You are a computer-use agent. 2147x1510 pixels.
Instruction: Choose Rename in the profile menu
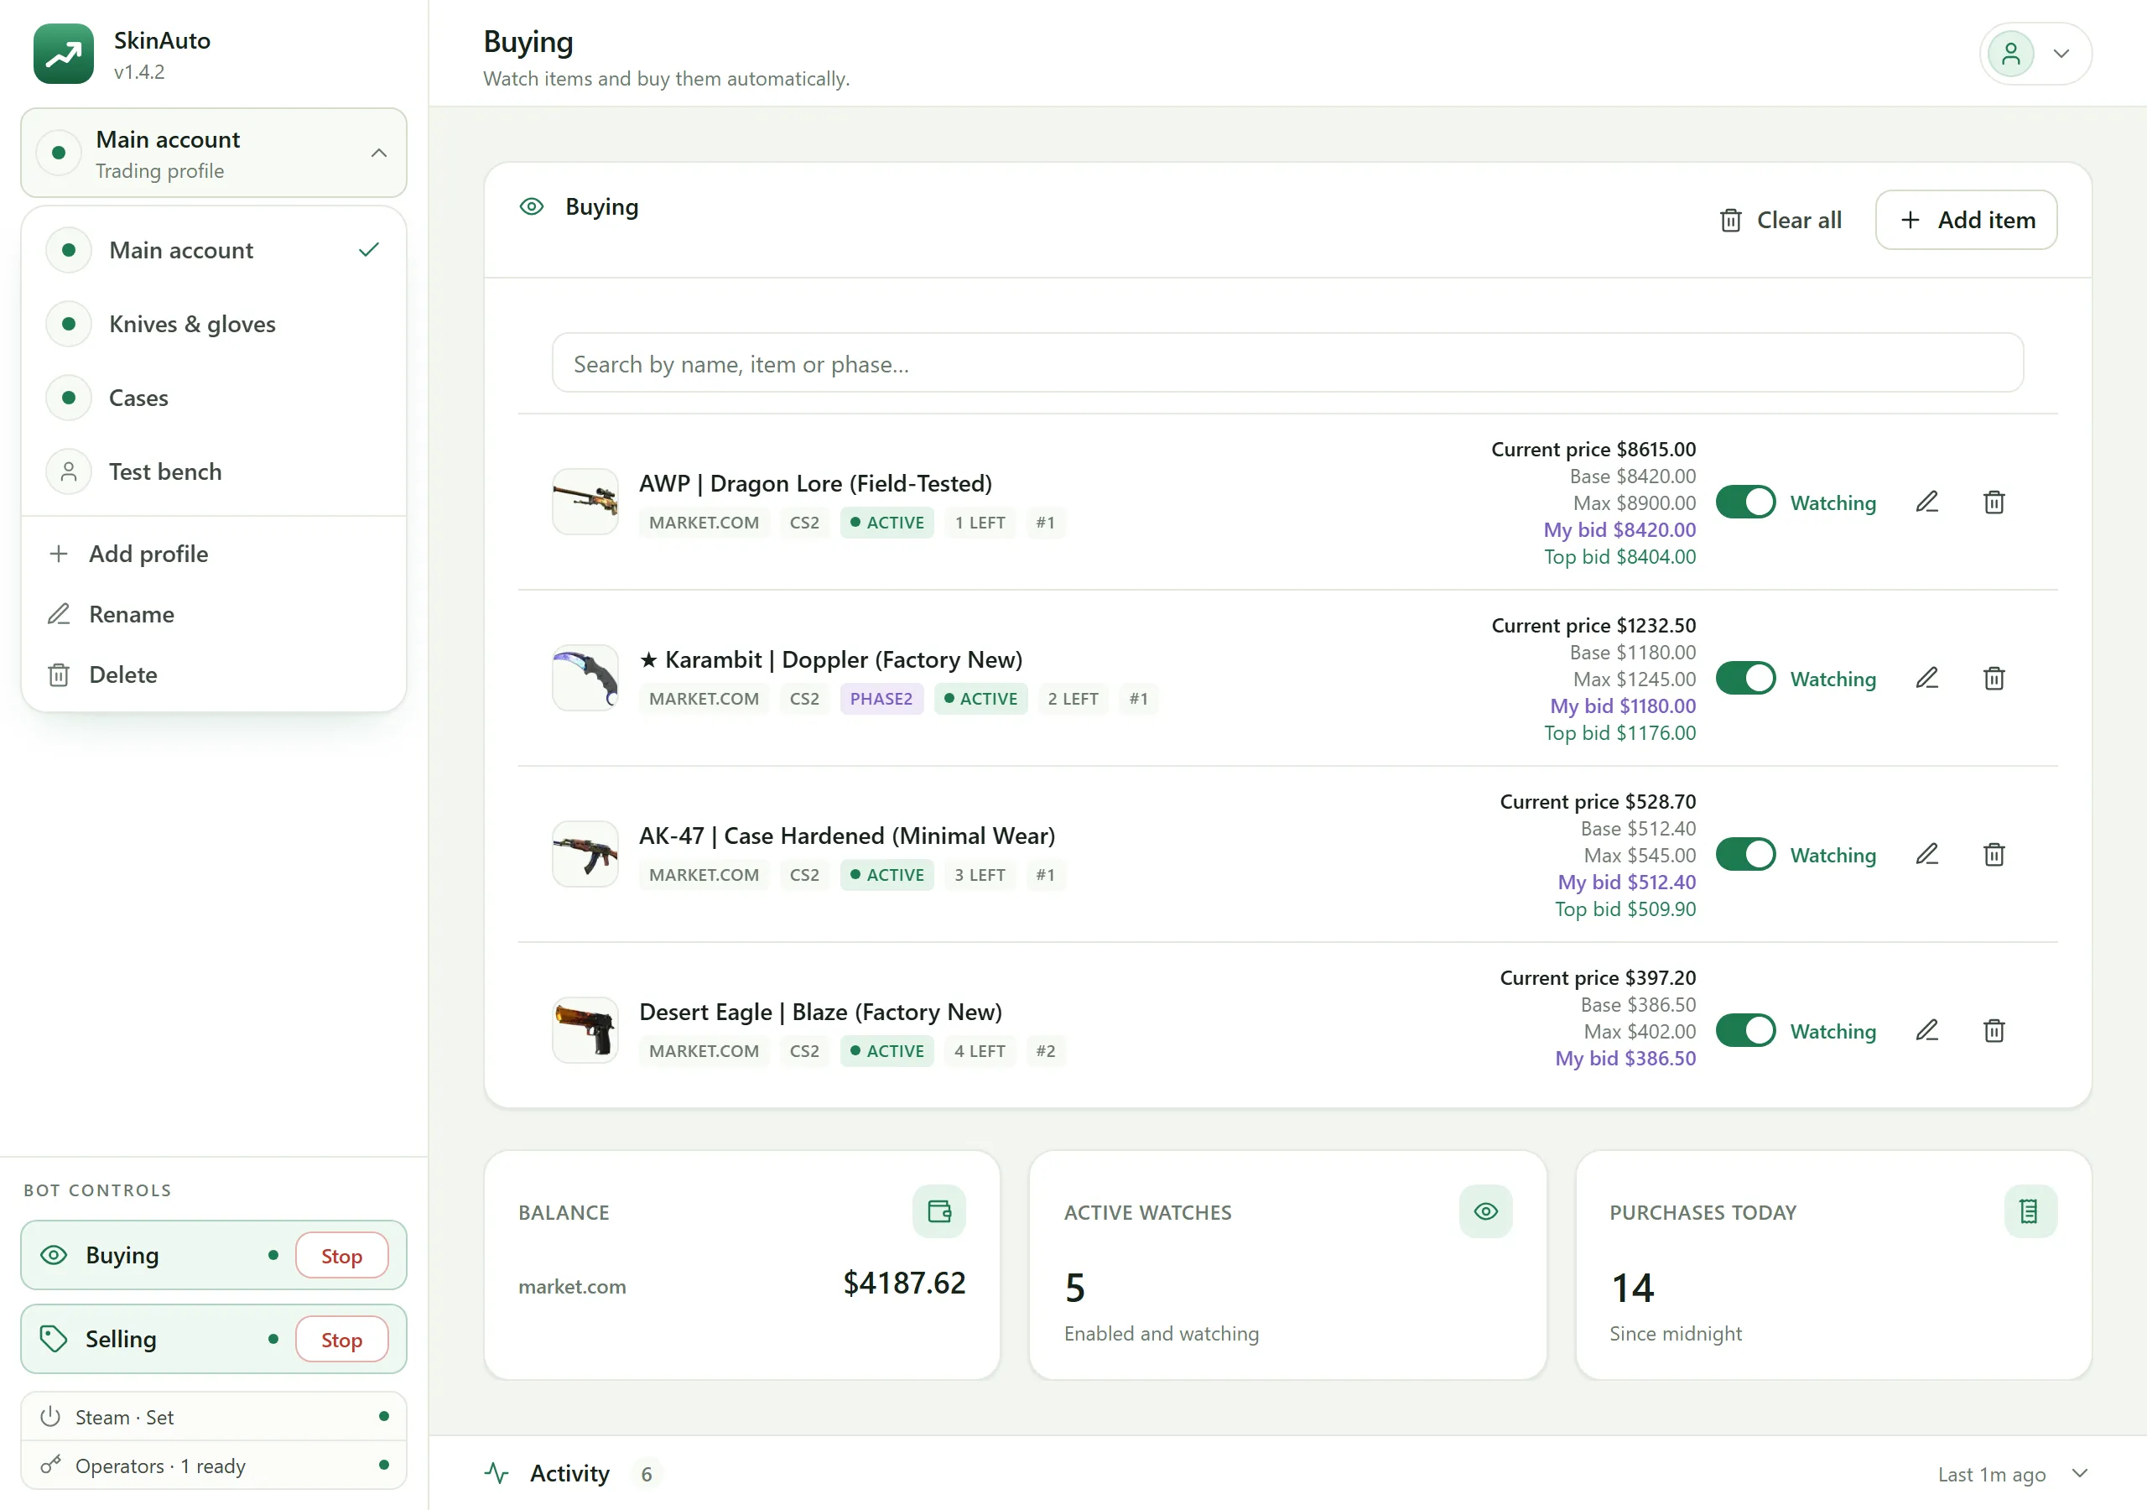point(213,615)
